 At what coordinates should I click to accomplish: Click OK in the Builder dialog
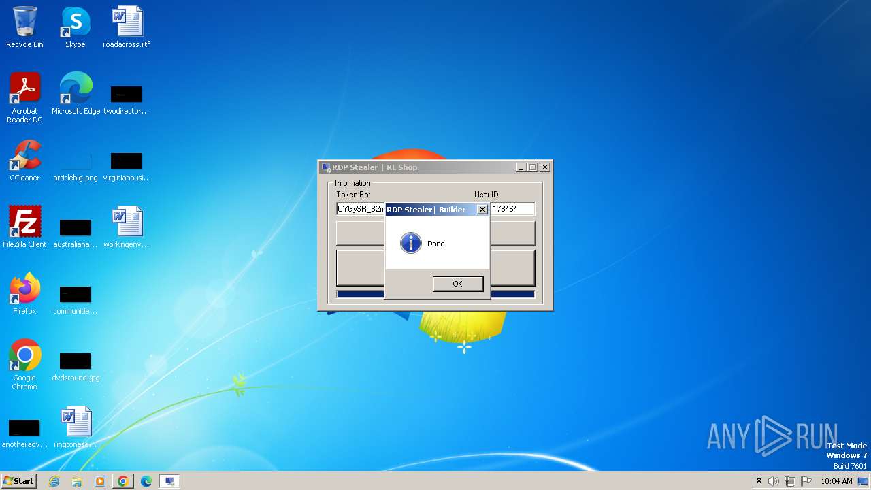click(457, 284)
